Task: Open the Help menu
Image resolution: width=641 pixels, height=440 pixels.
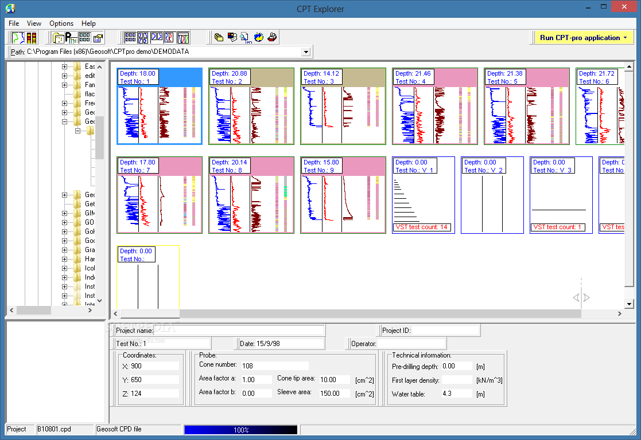Action: 88,23
